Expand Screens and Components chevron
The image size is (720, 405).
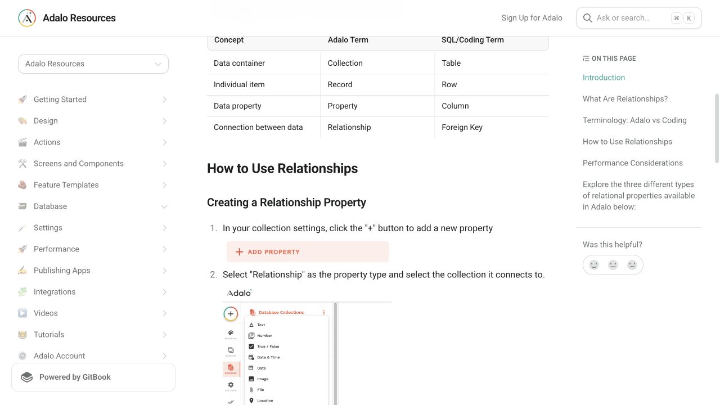pyautogui.click(x=164, y=164)
